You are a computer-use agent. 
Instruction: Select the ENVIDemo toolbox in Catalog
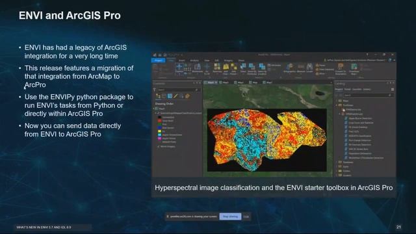click(x=353, y=110)
